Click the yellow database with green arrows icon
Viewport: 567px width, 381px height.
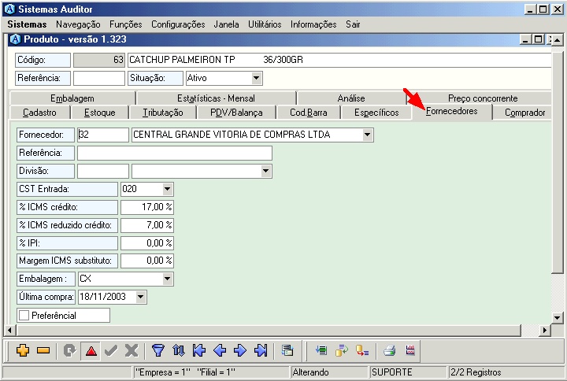click(x=342, y=350)
